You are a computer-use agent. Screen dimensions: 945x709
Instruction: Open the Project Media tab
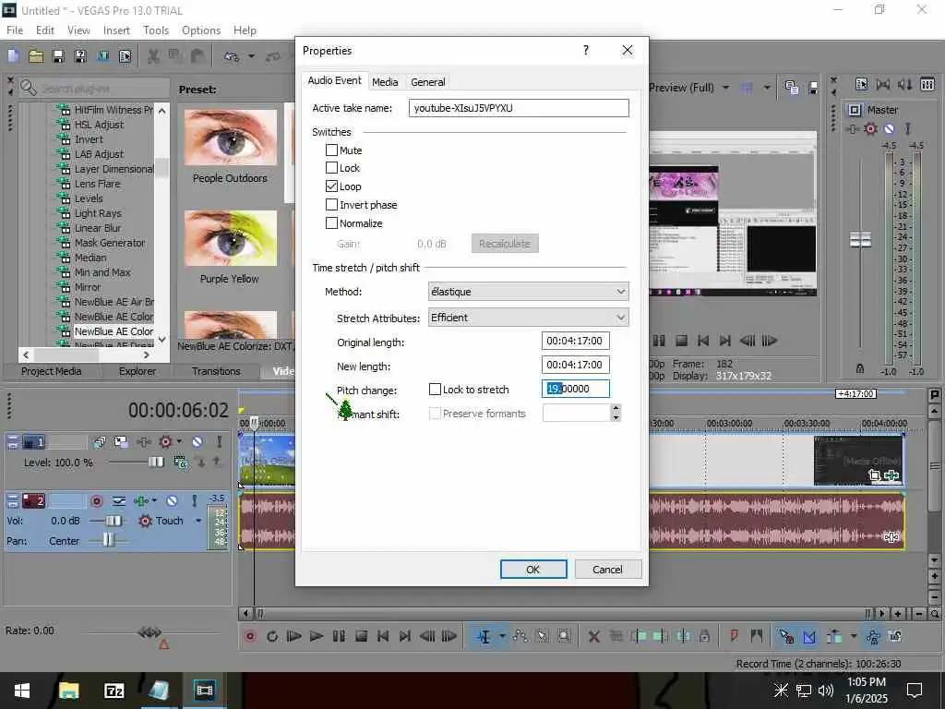tap(52, 371)
